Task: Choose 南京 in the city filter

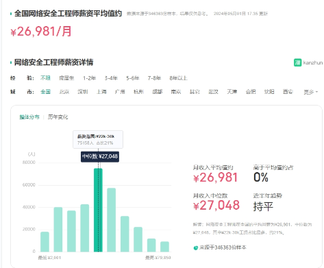Action: click(176, 92)
